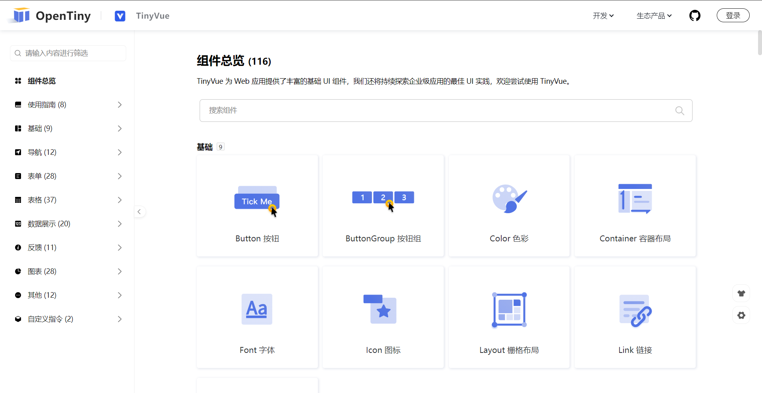
Task: Click the 表格 grid sidebar icon
Action: tap(18, 200)
